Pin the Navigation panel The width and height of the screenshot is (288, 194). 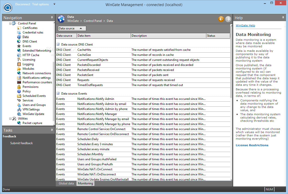pos(52,17)
